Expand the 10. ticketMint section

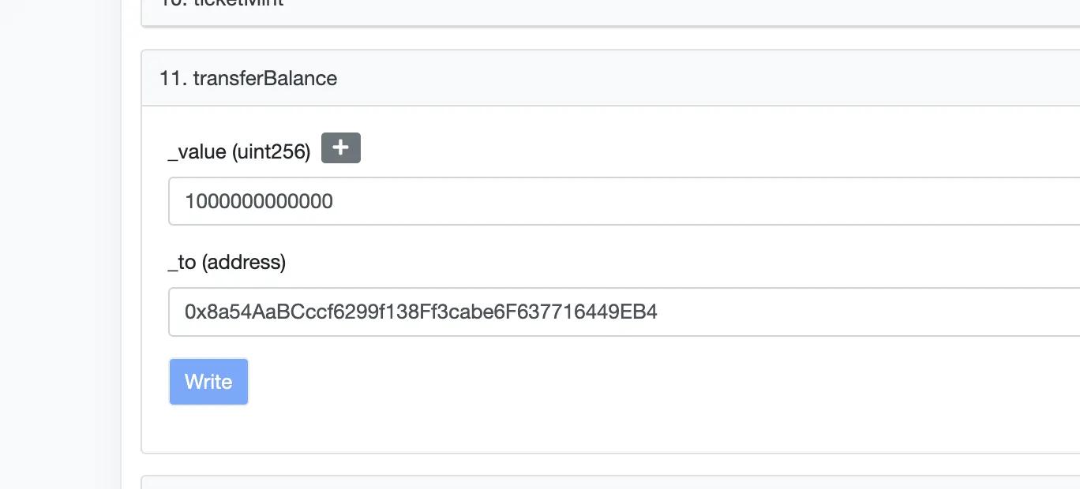coord(553,6)
